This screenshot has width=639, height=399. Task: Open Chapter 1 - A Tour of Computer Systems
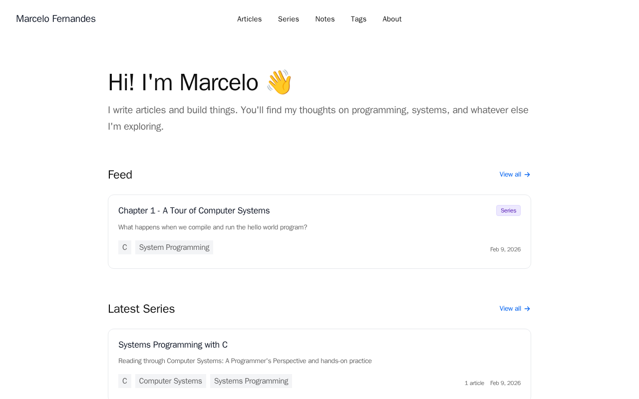(194, 210)
